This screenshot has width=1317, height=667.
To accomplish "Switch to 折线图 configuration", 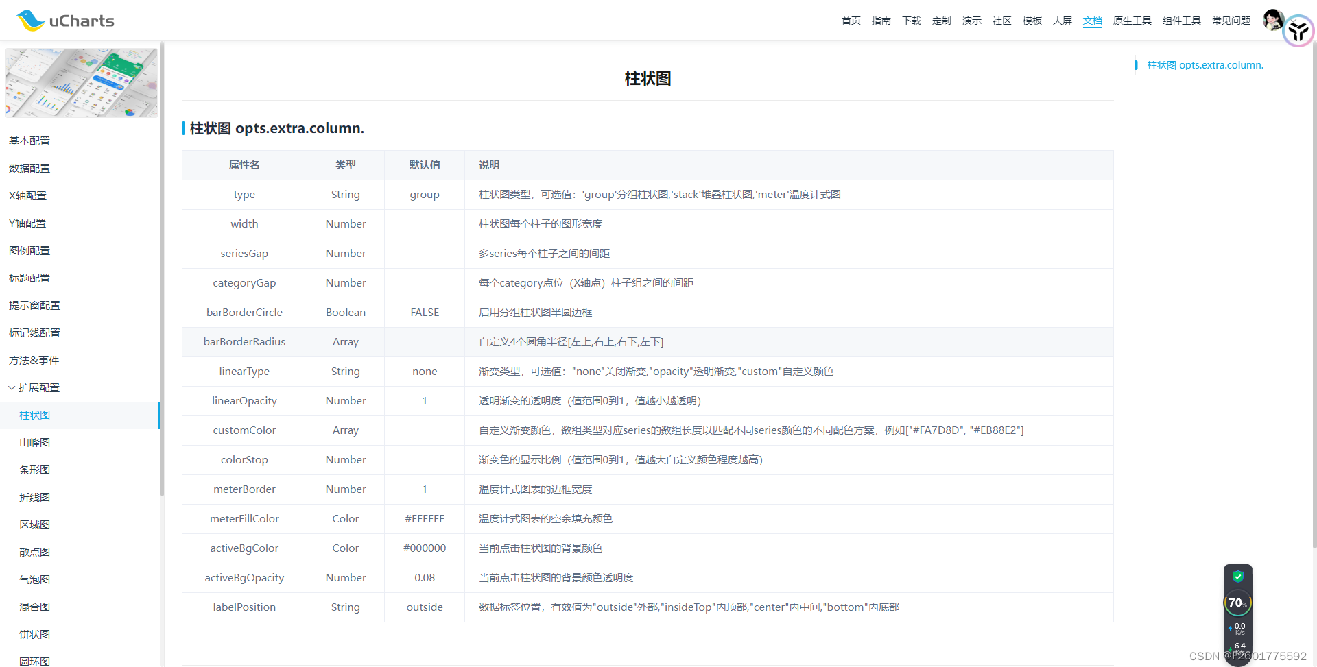I will click(x=35, y=497).
